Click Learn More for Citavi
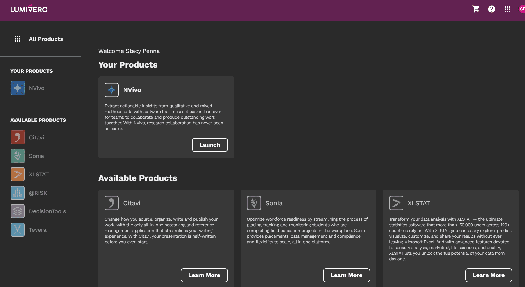This screenshot has width=525, height=287. (x=204, y=275)
